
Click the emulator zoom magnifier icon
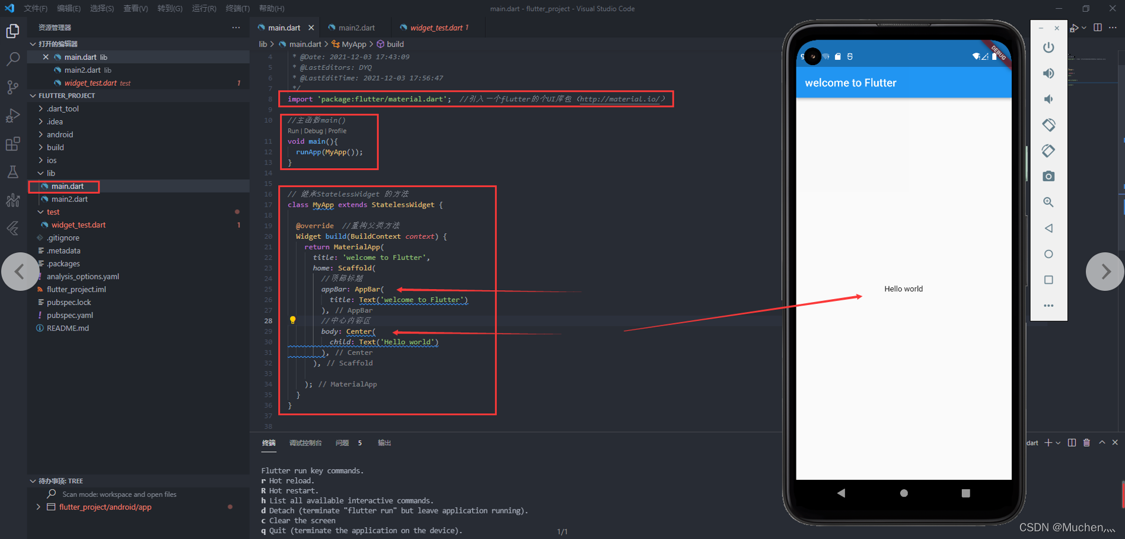pyautogui.click(x=1048, y=202)
